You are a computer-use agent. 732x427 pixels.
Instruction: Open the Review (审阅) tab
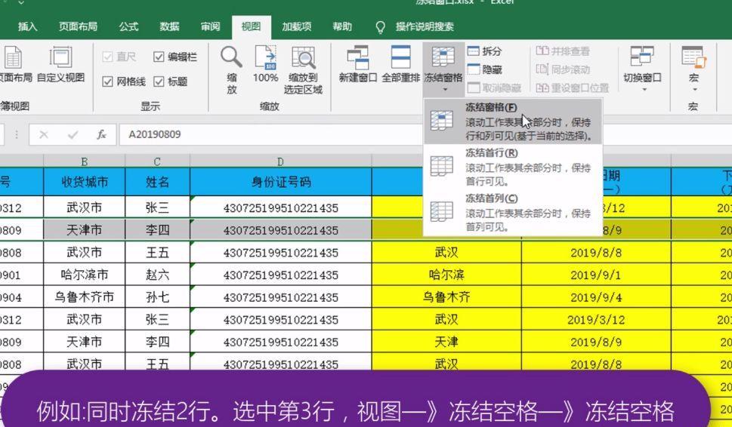pyautogui.click(x=211, y=26)
